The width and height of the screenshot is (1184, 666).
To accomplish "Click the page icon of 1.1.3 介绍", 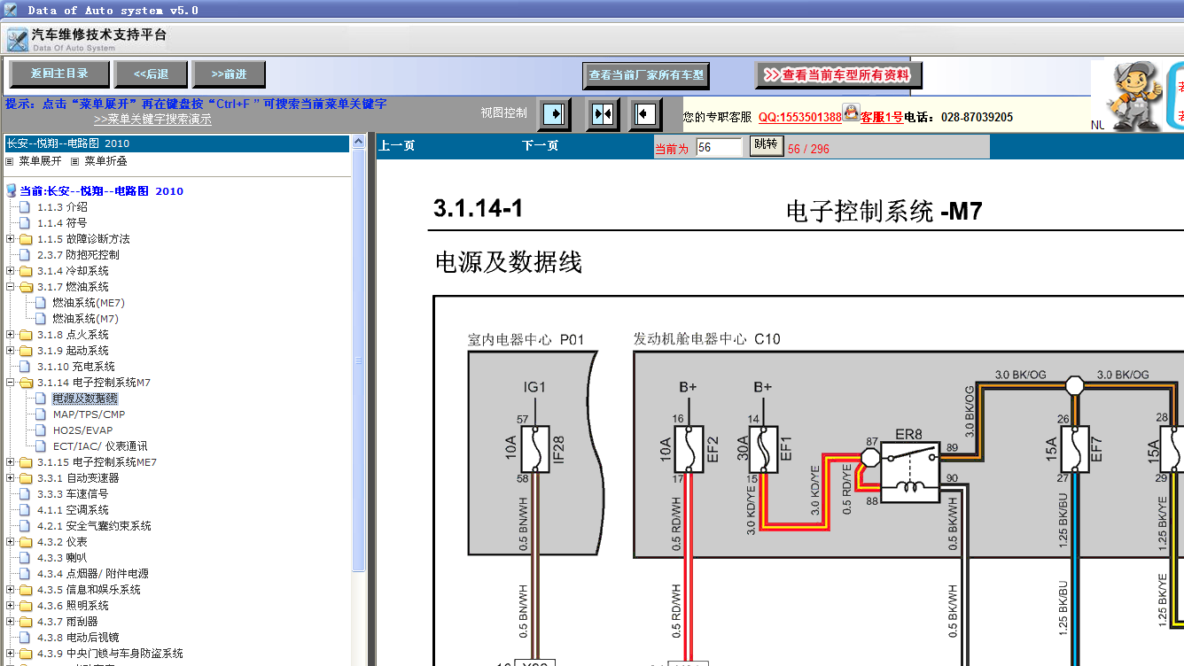I will pos(25,206).
